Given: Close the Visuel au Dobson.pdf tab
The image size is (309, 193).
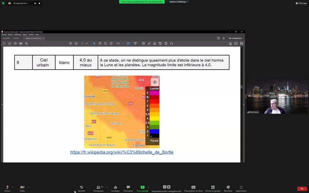Looking at the screenshot, I should pyautogui.click(x=43, y=38).
